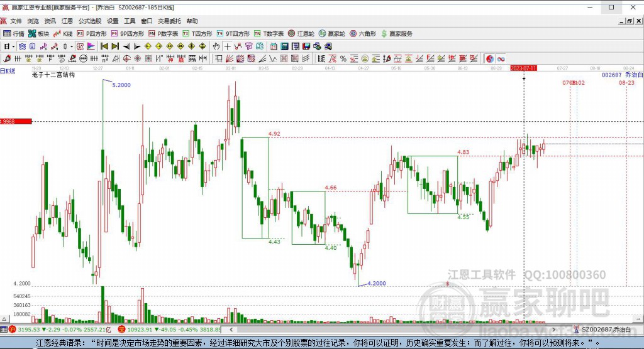This screenshot has width=644, height=349.
Task: Click the 日K线 period label
Action: point(8,71)
